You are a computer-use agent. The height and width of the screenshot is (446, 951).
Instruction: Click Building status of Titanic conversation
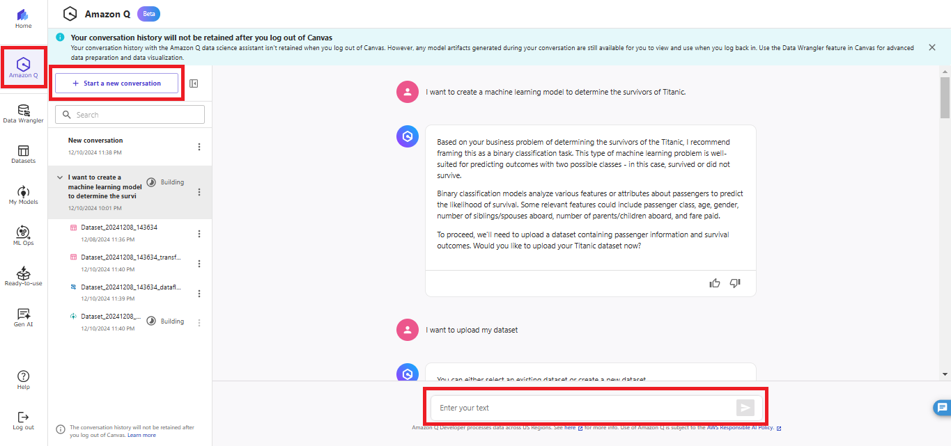pos(166,182)
